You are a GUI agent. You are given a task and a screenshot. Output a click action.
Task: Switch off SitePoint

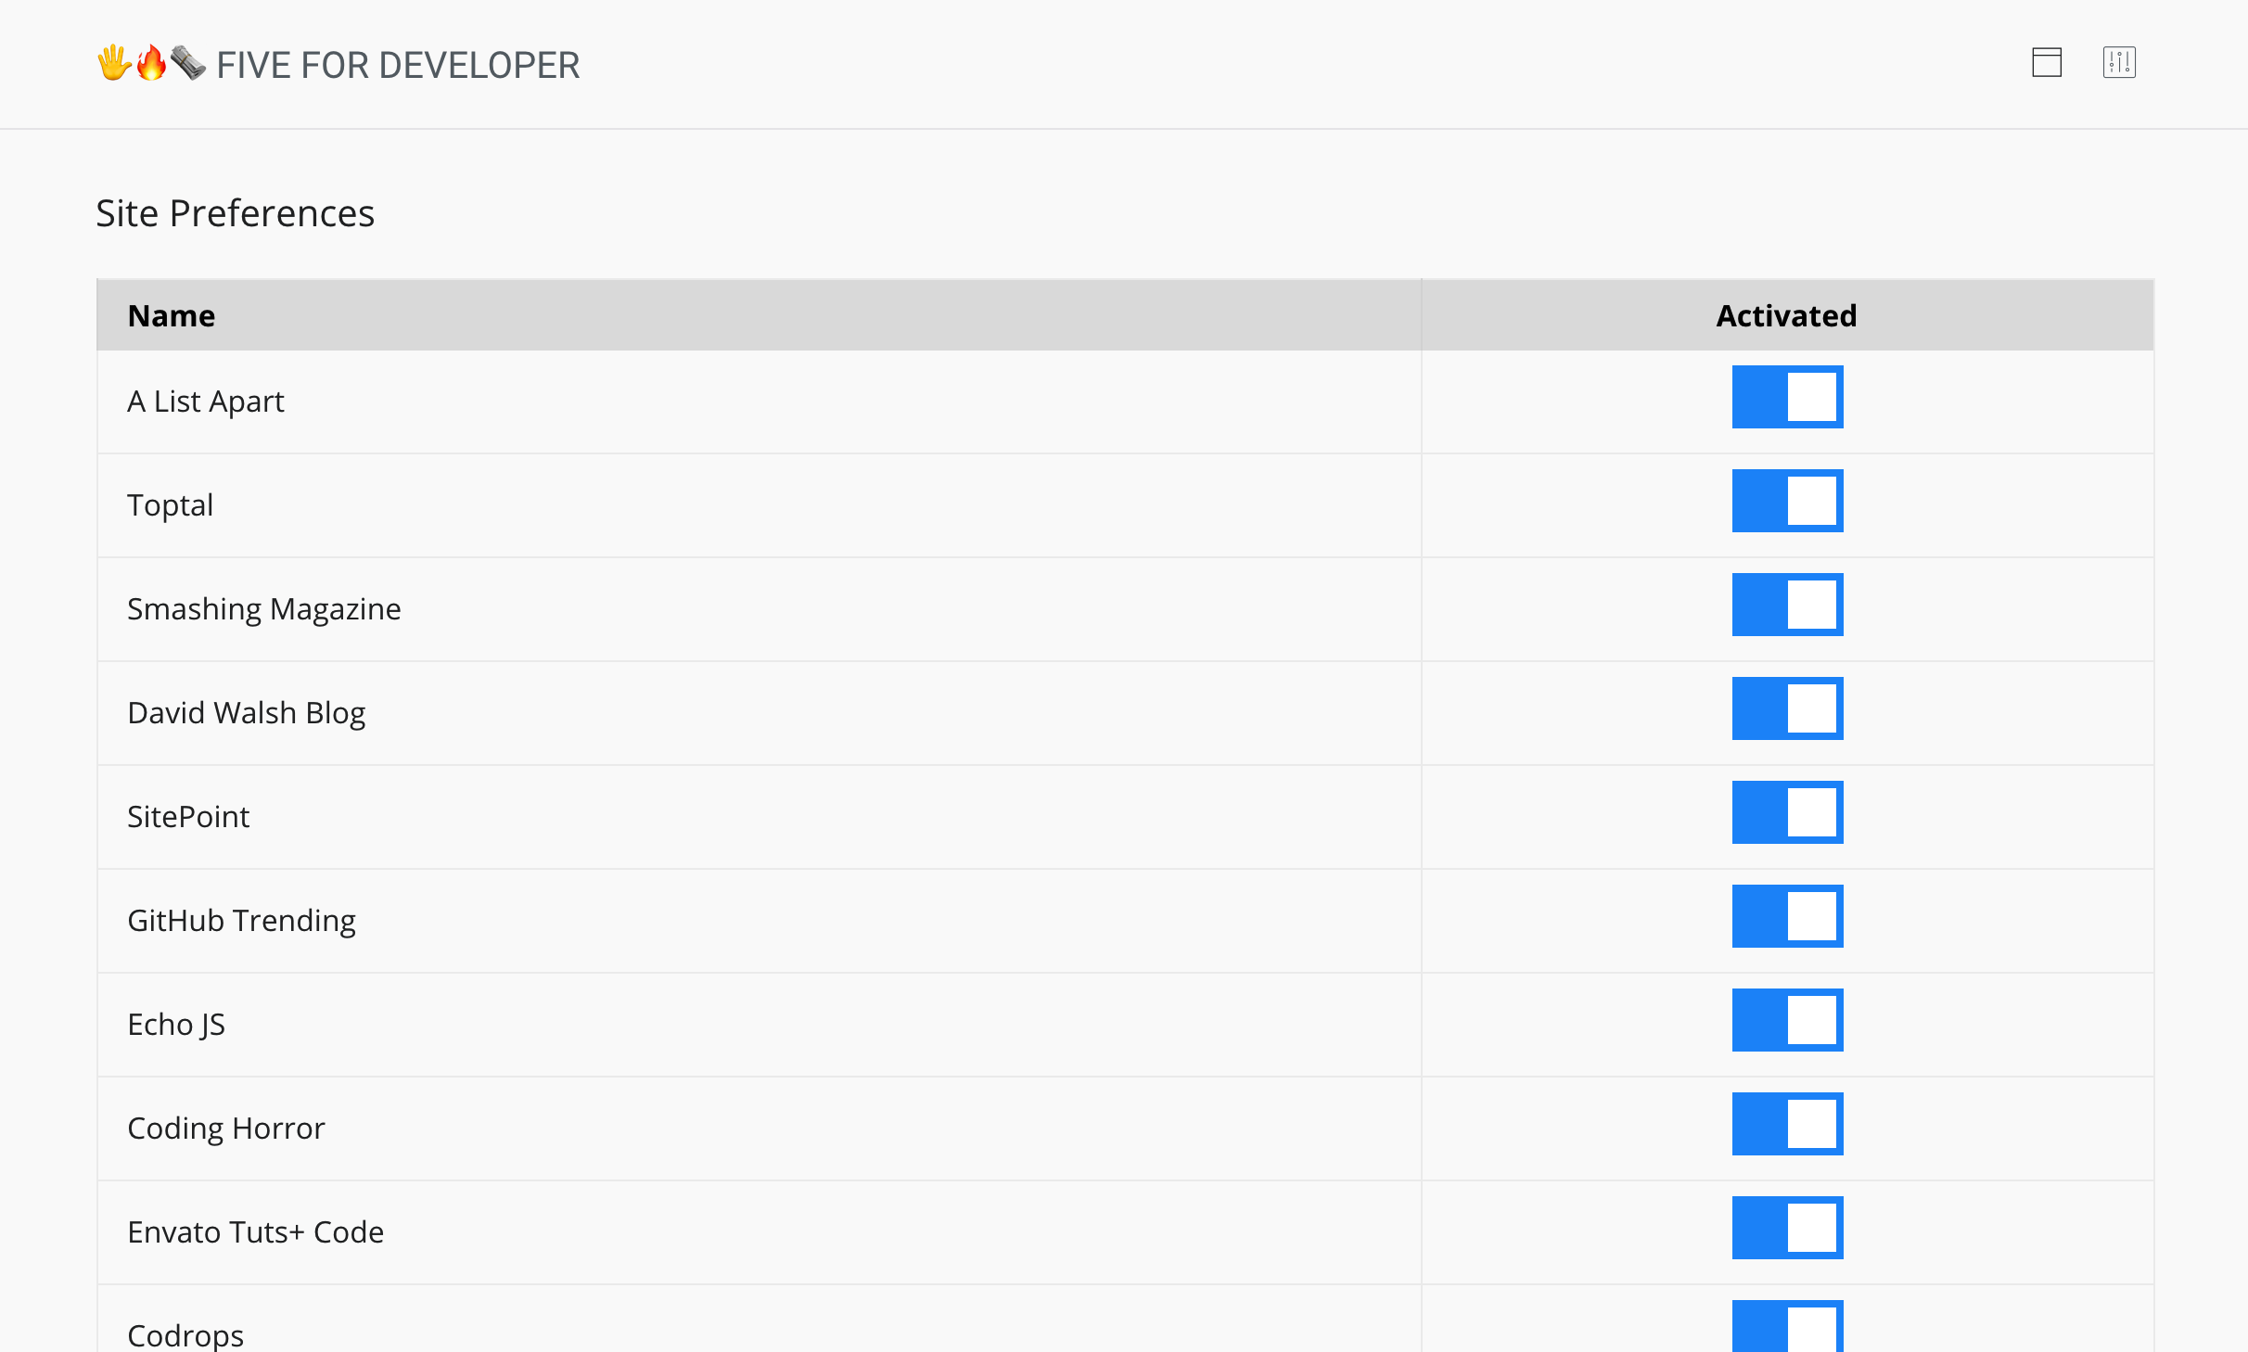1786,812
